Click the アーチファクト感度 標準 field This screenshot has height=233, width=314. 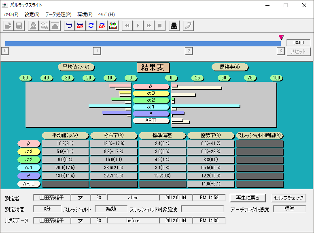[290, 209]
